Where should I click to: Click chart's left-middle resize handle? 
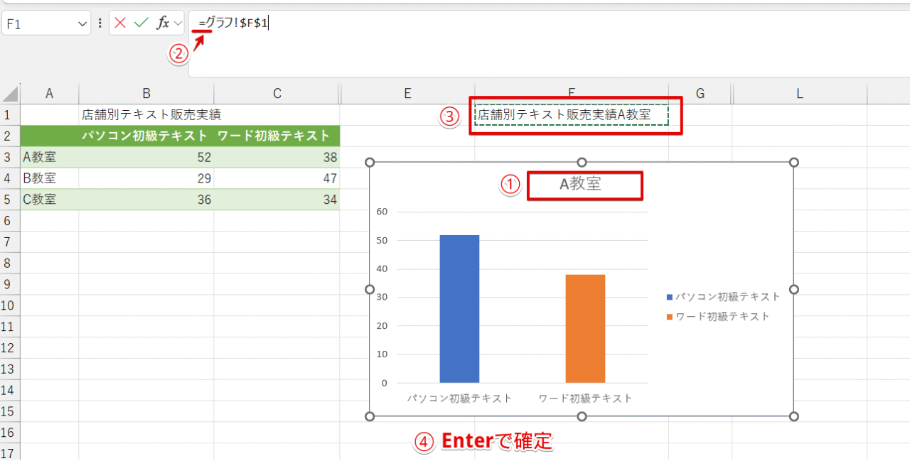coord(370,289)
